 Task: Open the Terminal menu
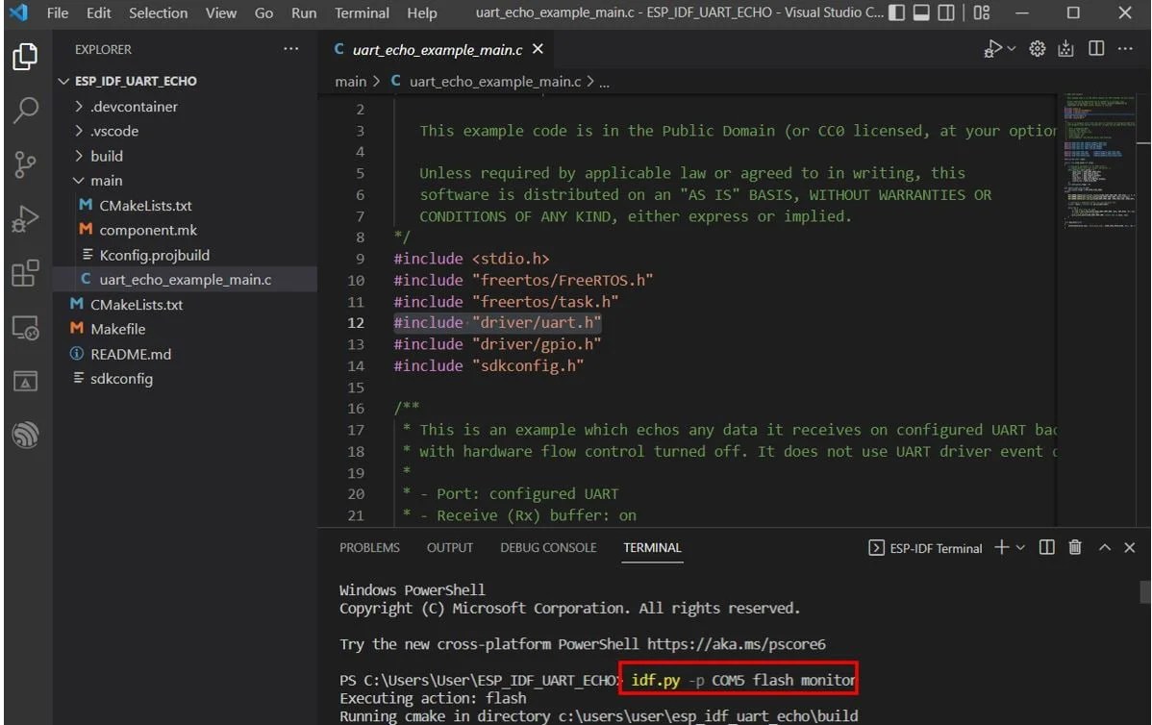point(362,12)
